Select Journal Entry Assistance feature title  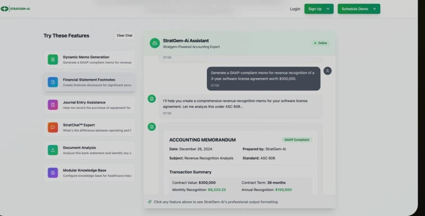[84, 102]
